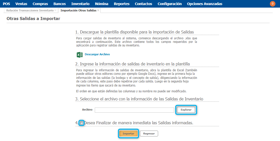280x141 pixels.
Task: Click the orange notification badge
Action: pos(273,4)
